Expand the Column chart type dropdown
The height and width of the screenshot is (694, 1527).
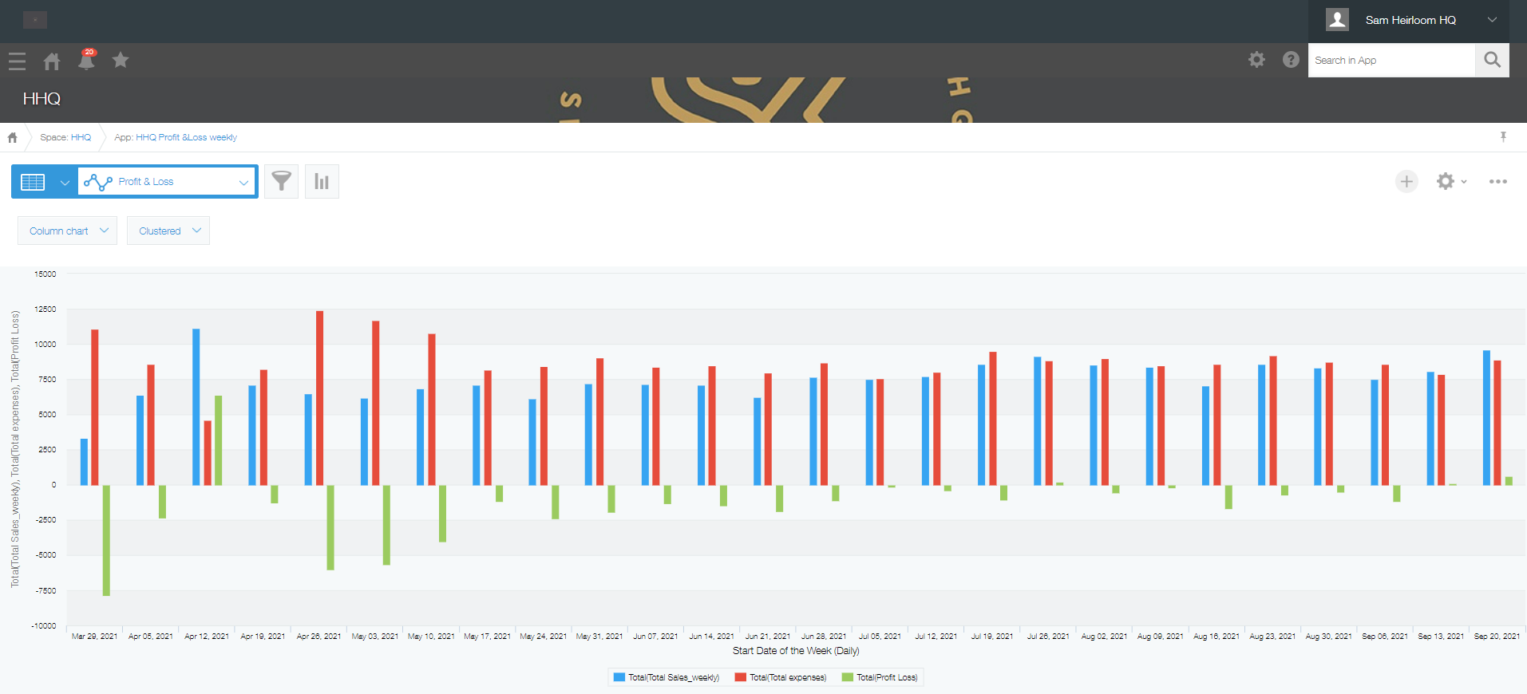point(68,231)
